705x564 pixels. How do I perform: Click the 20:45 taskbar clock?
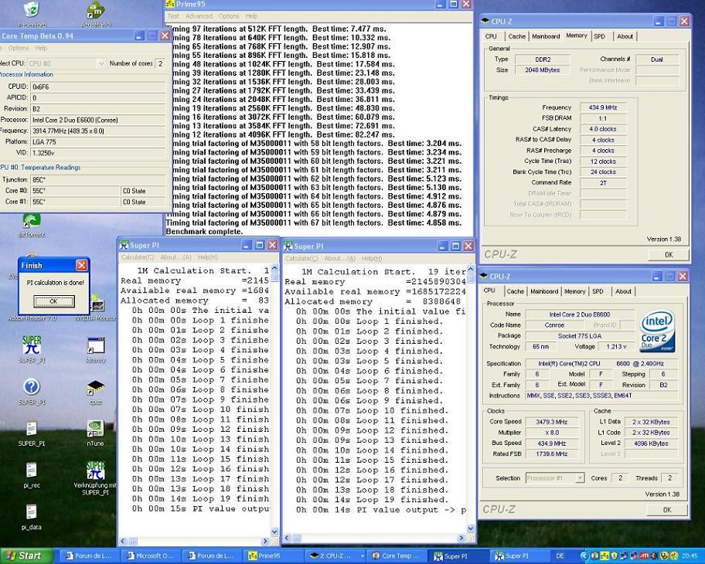click(690, 556)
